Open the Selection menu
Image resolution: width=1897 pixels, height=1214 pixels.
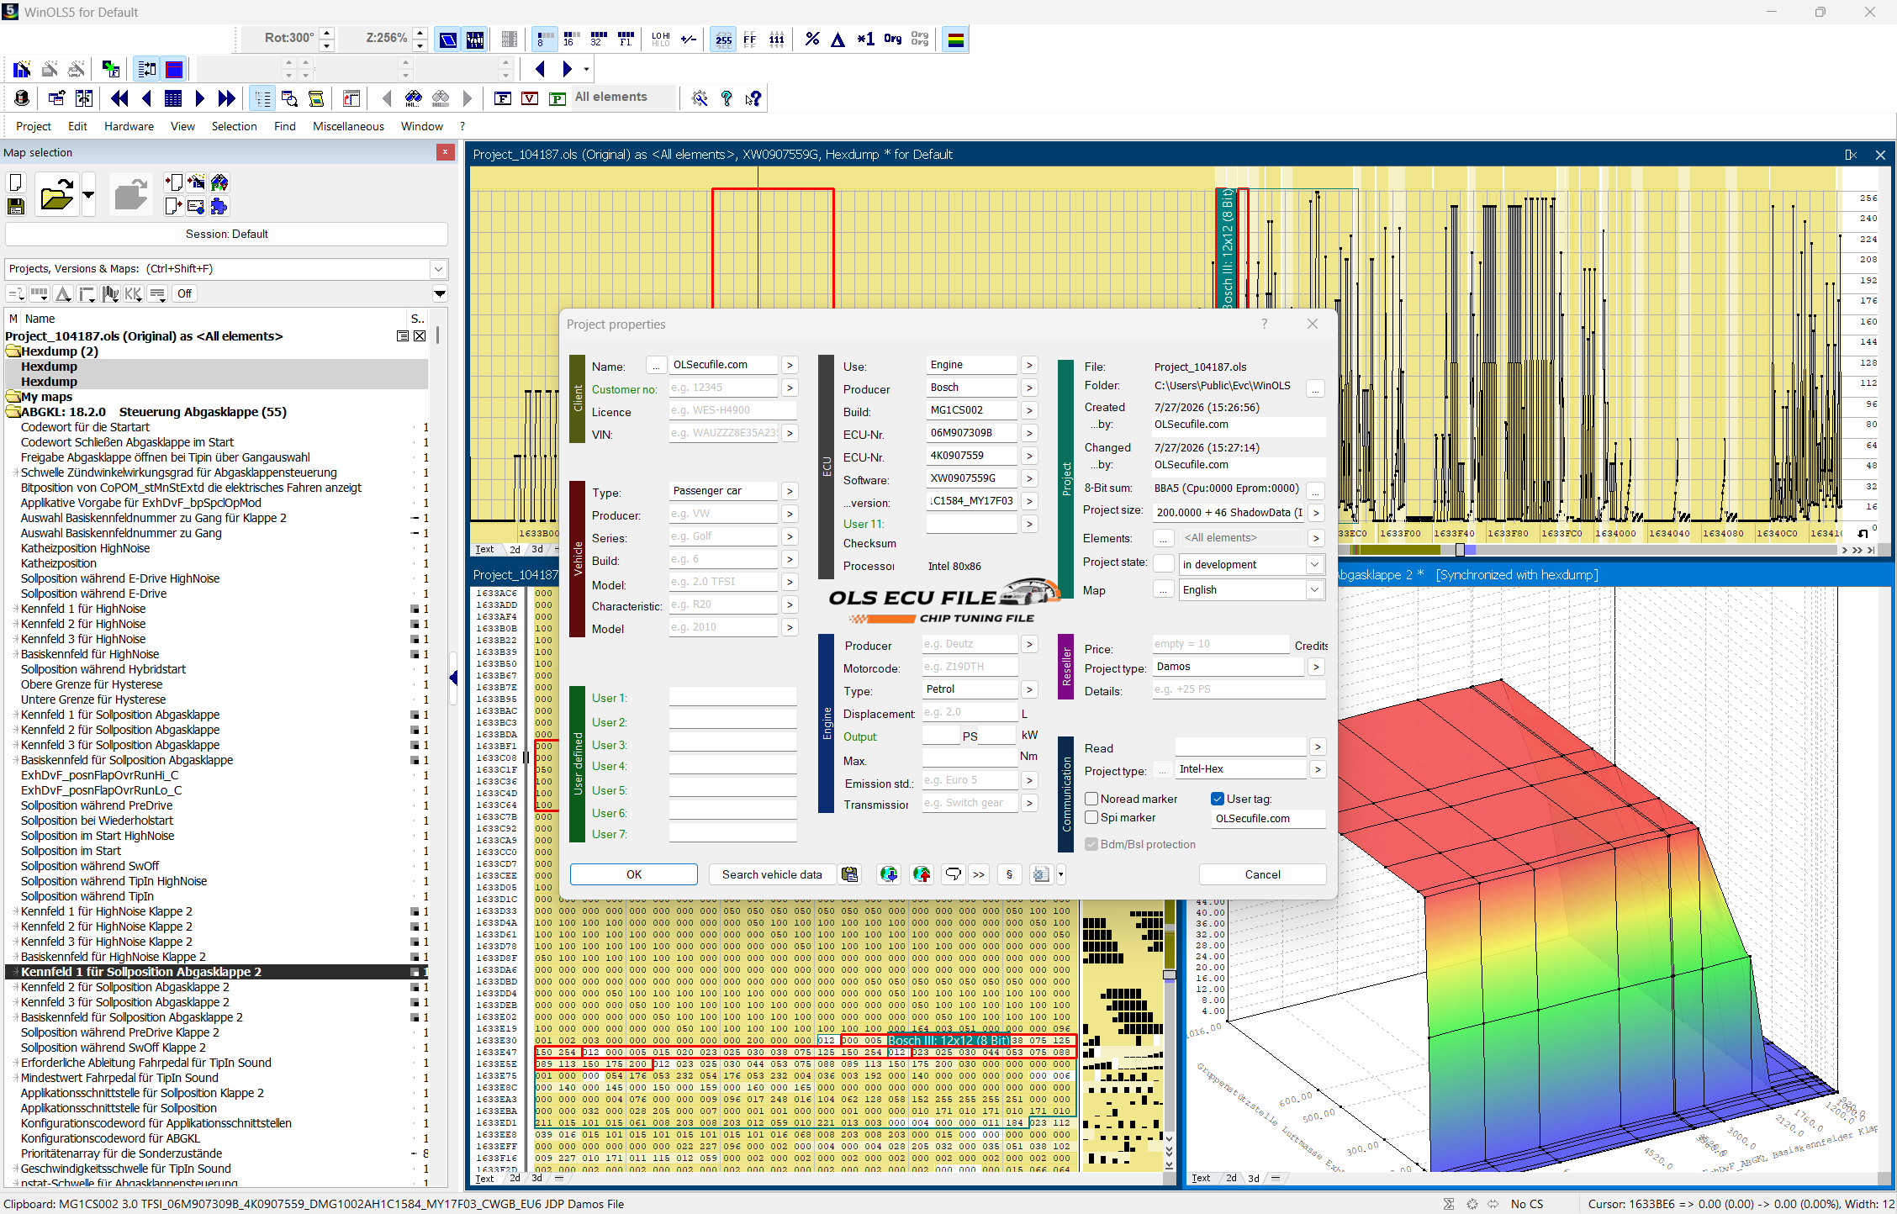tap(234, 126)
